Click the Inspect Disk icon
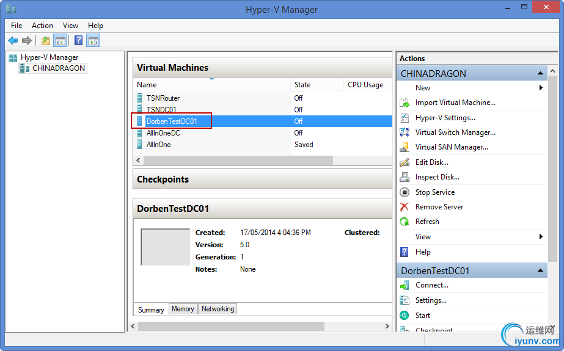The image size is (564, 351). [x=405, y=177]
